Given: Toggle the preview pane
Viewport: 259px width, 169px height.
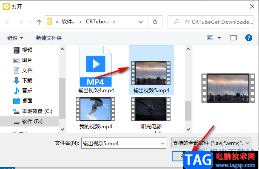Looking at the screenshot, I should 233,38.
